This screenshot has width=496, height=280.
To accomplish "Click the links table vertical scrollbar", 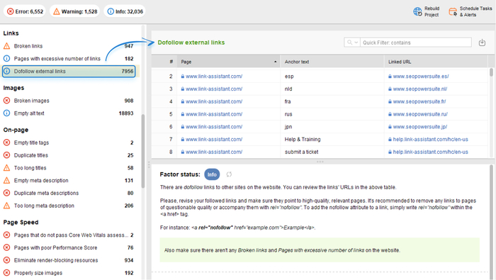I will point(491,72).
